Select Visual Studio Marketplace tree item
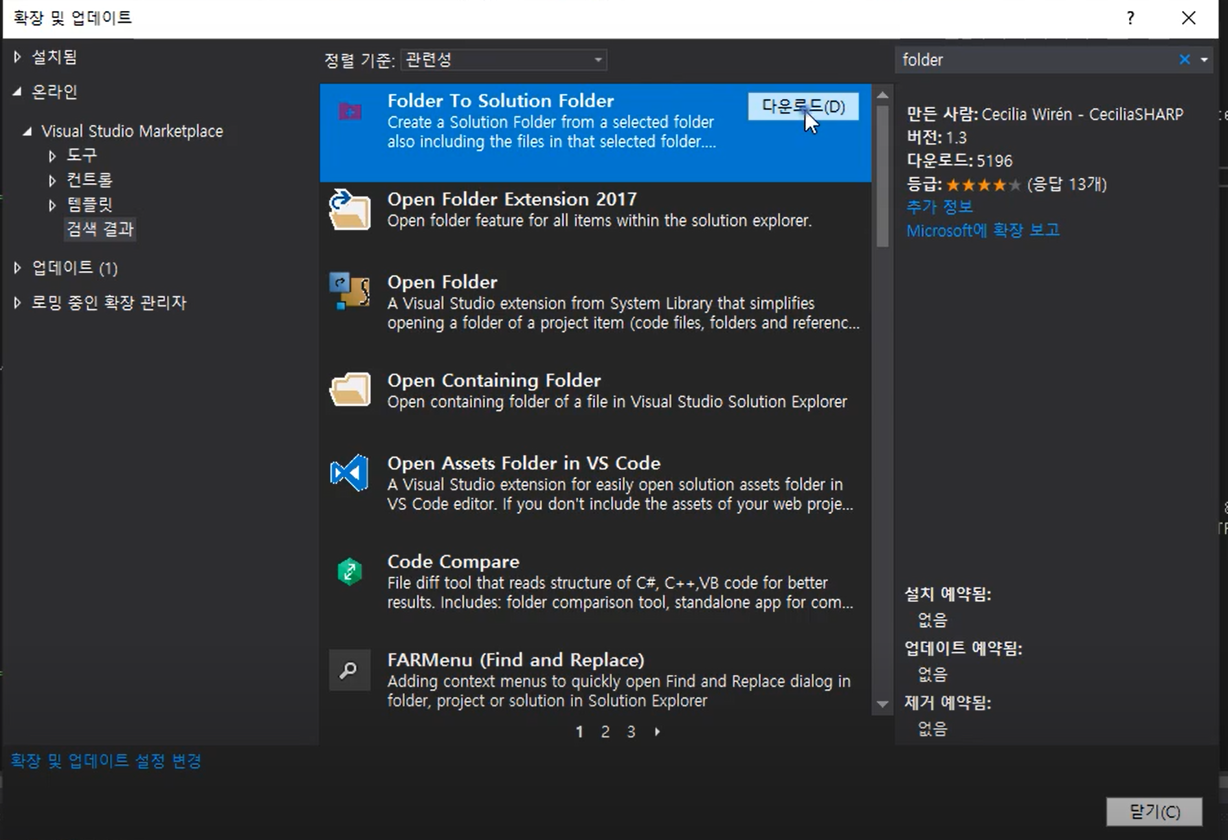Screen dimensions: 1228x840 click(x=132, y=131)
